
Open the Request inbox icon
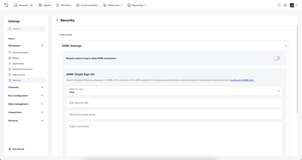[16, 5]
